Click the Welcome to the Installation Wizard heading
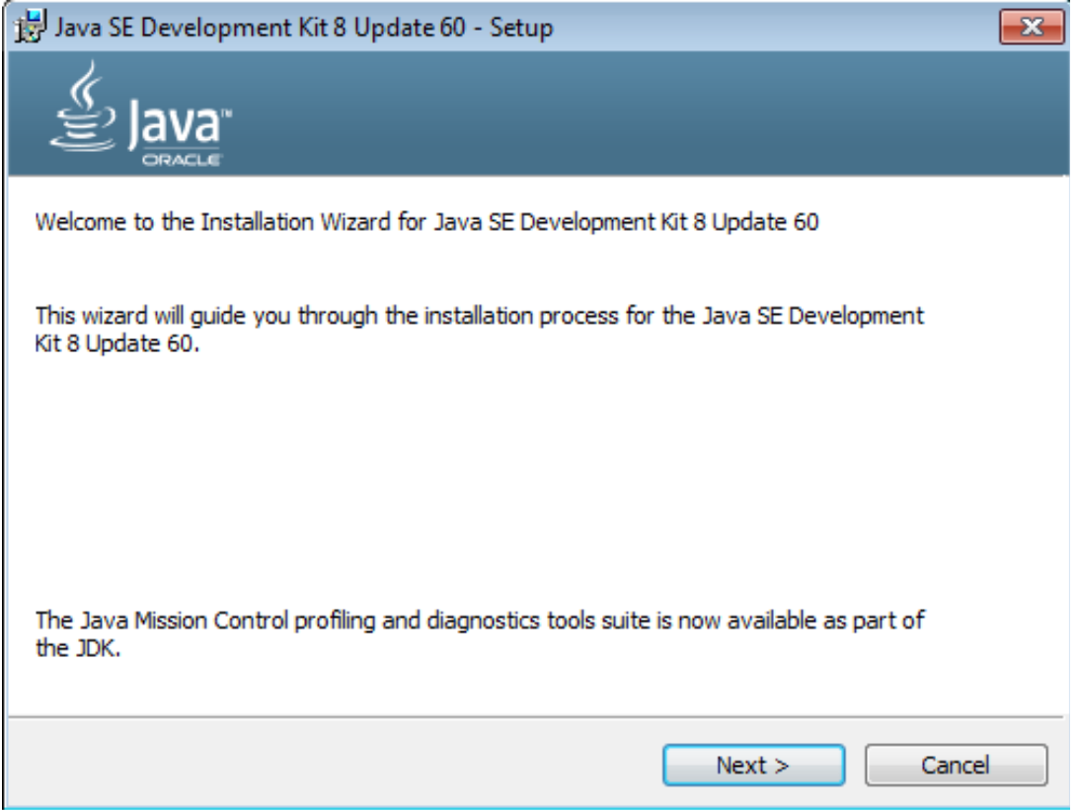The width and height of the screenshot is (1078, 811). (x=426, y=223)
